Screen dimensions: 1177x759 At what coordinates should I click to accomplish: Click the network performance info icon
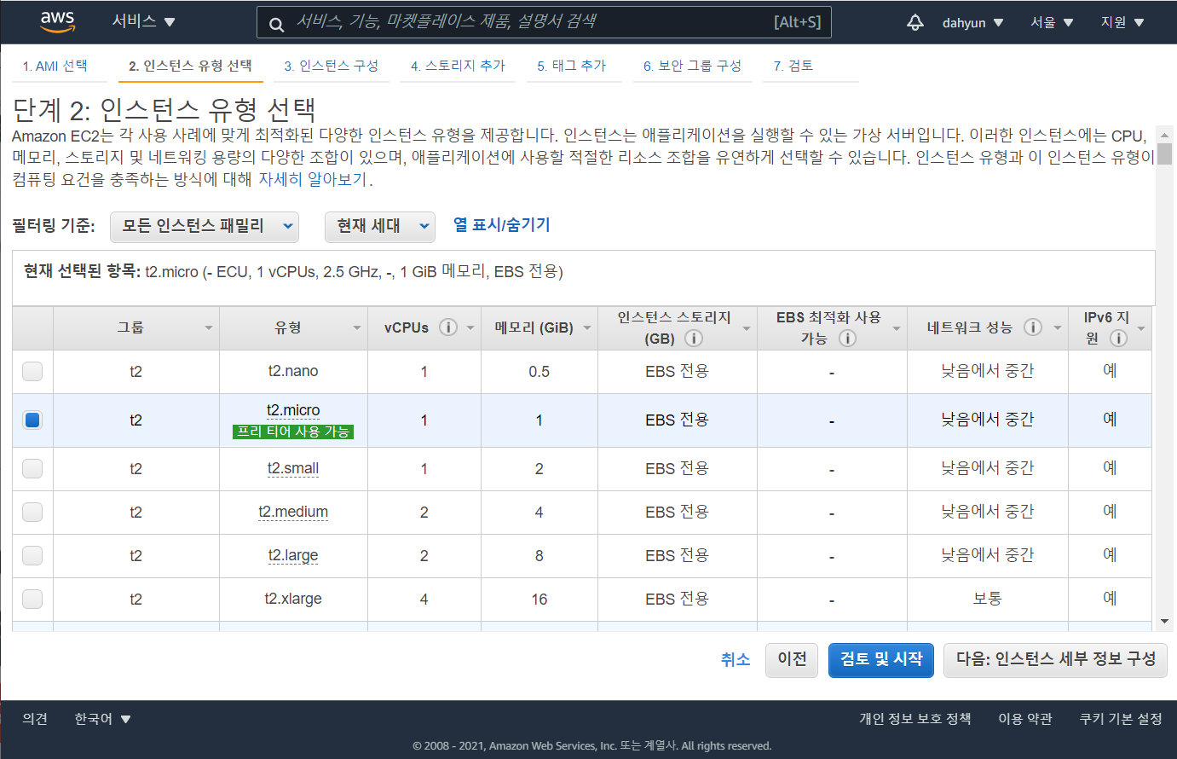1033,327
